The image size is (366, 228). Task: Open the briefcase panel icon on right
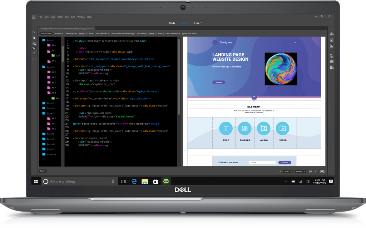point(331,61)
